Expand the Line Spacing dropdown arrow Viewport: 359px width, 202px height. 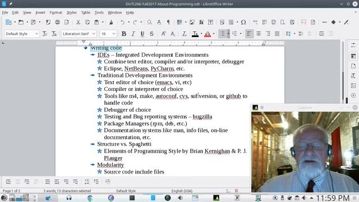point(294,34)
